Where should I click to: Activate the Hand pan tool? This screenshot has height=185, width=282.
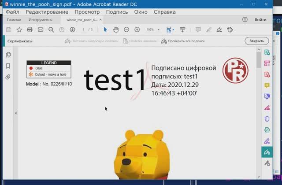coord(116,30)
